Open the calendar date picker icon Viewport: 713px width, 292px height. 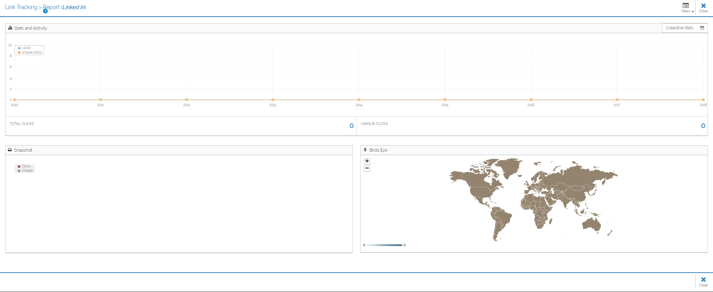702,28
